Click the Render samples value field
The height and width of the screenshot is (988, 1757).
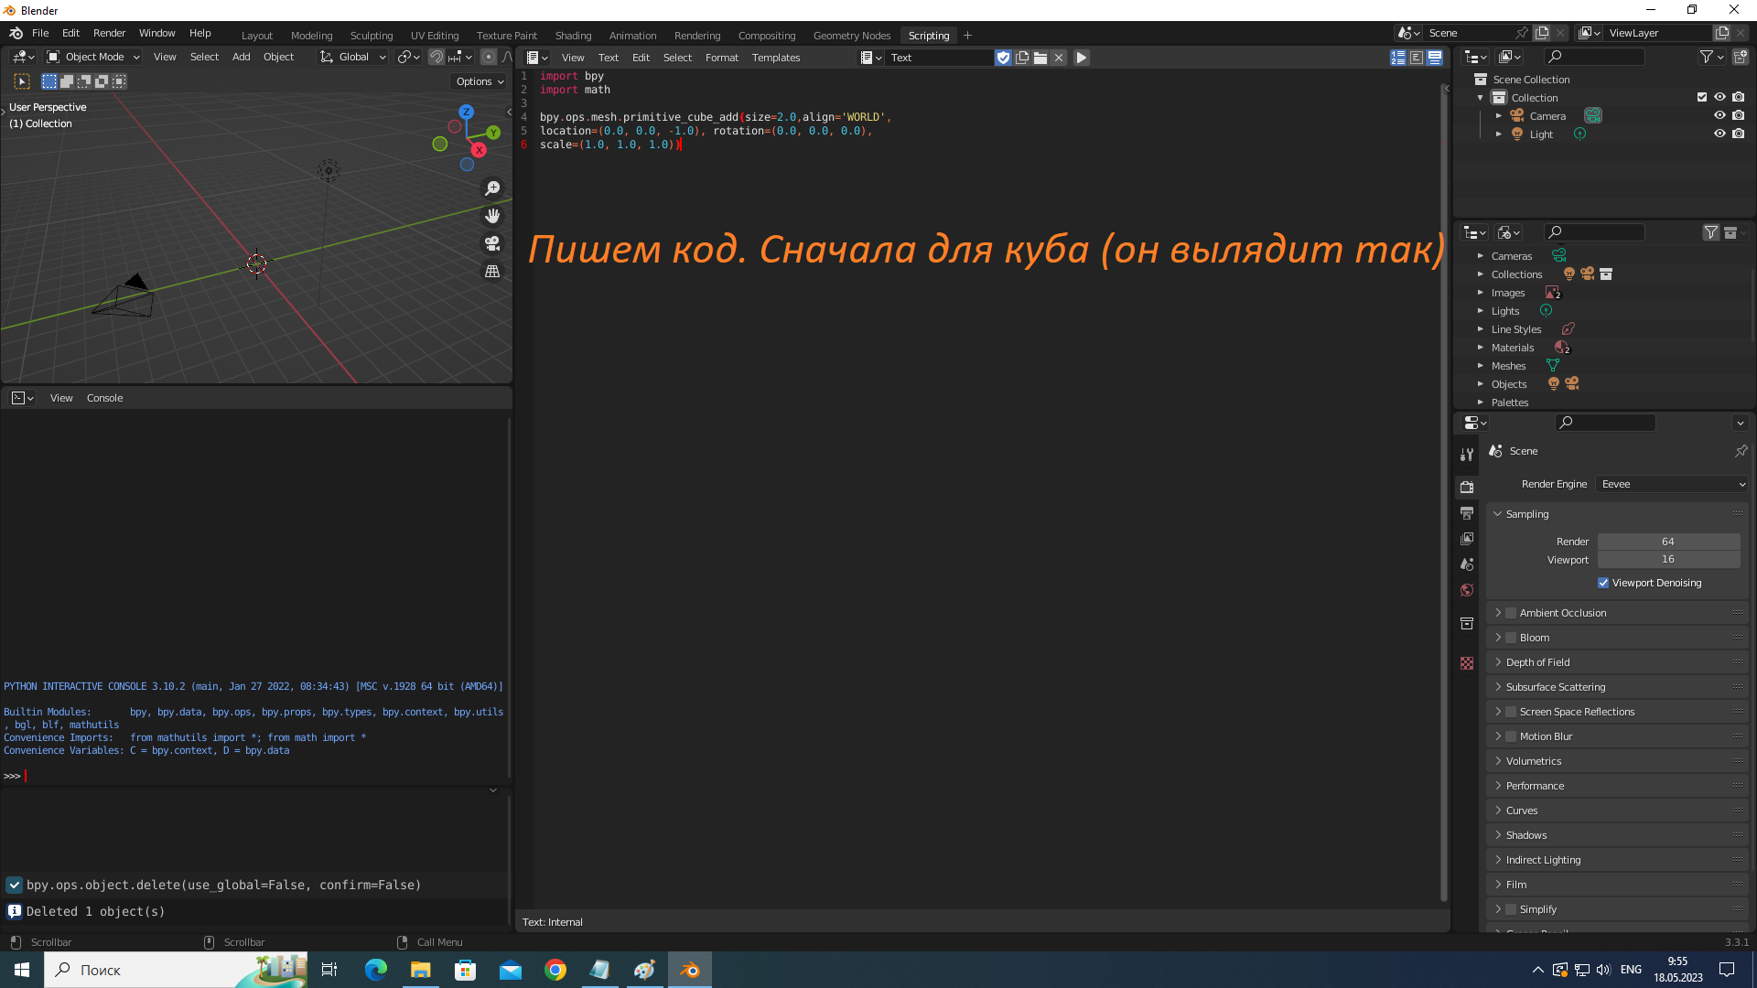click(x=1668, y=542)
